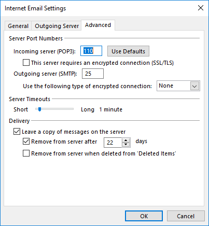Uncheck Leave a copy of messages on server
The height and width of the screenshot is (226, 209).
pyautogui.click(x=17, y=132)
